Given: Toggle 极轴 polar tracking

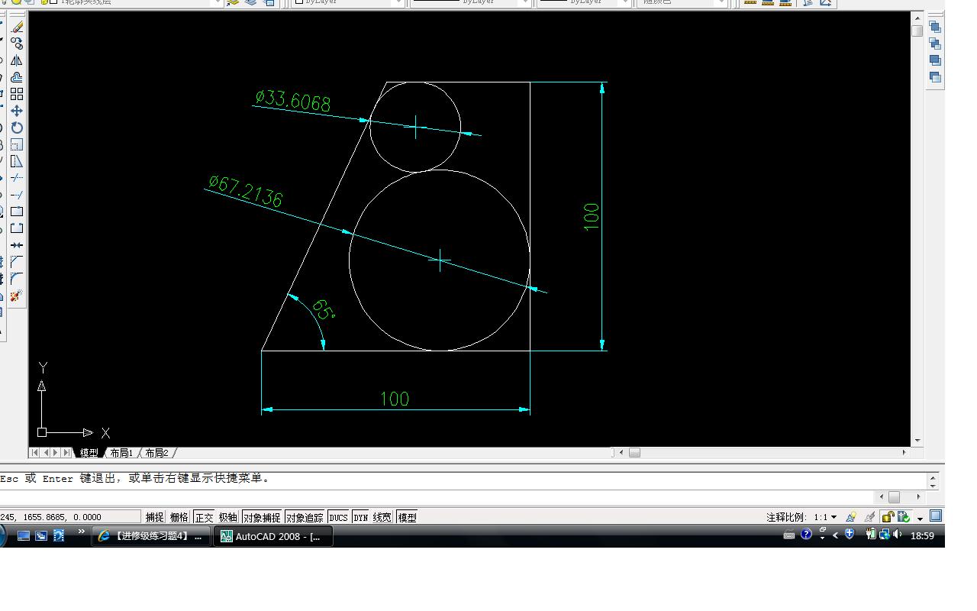Looking at the screenshot, I should point(228,517).
